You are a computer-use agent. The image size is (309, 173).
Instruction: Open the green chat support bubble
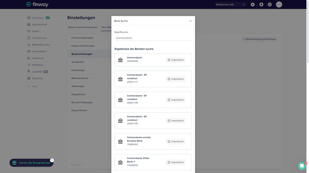click(302, 166)
